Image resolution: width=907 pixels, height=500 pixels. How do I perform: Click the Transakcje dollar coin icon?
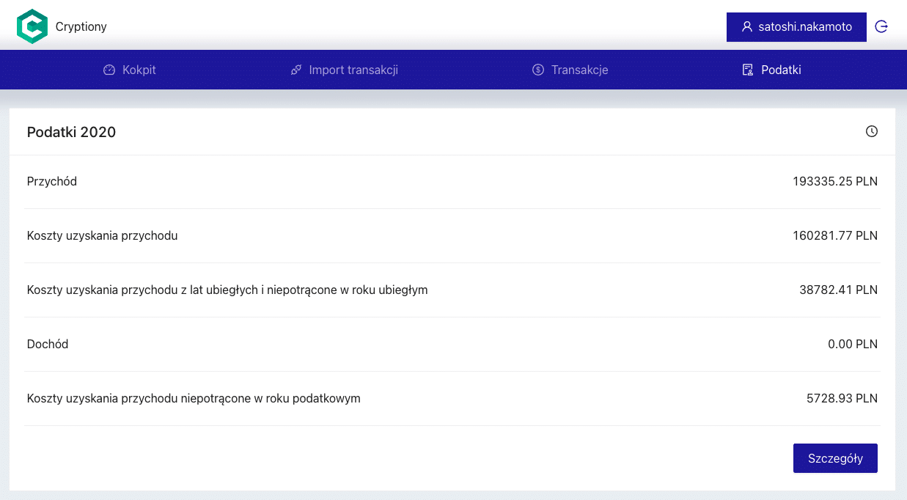[x=538, y=70]
